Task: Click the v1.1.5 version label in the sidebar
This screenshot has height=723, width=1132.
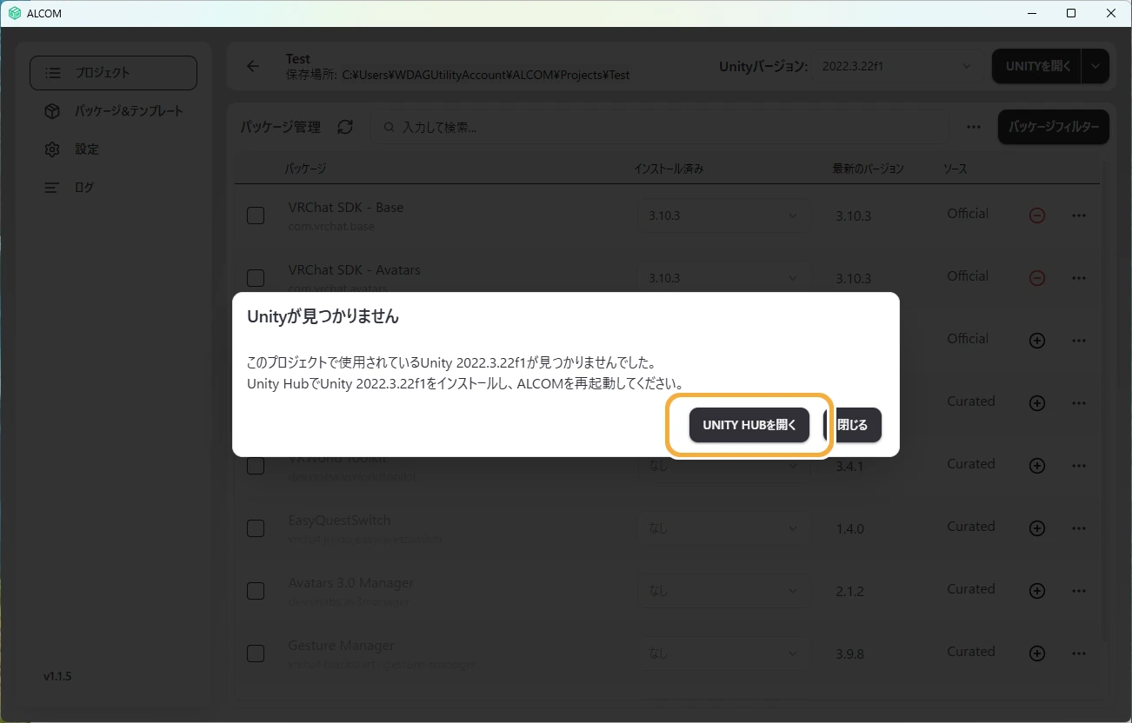Action: (57, 676)
